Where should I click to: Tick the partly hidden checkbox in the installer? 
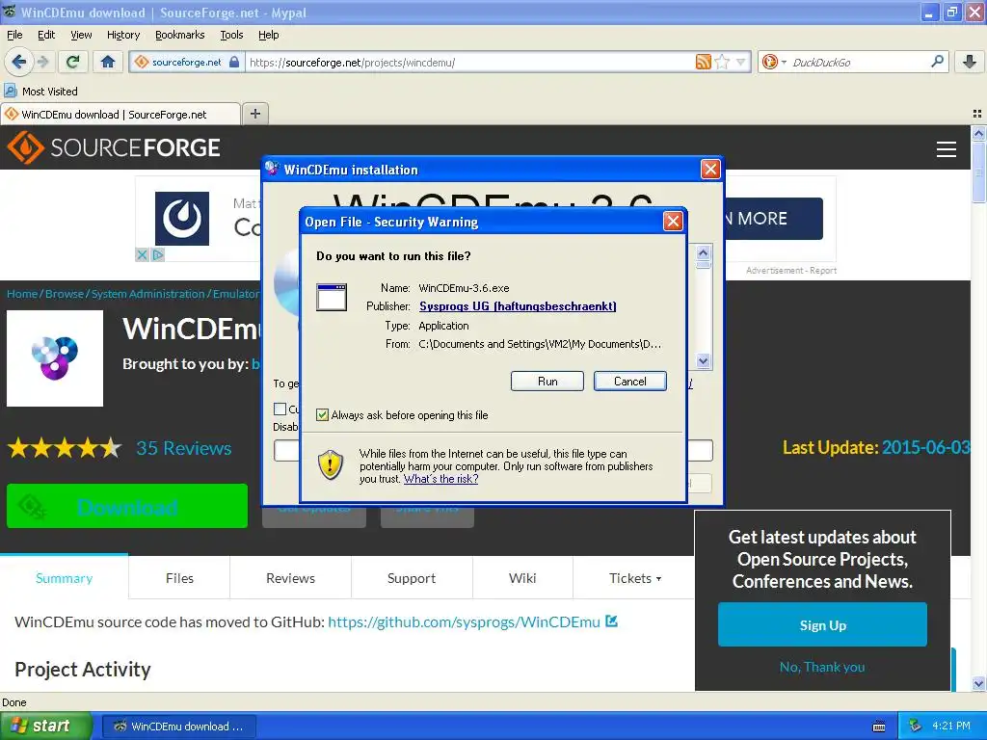280,409
